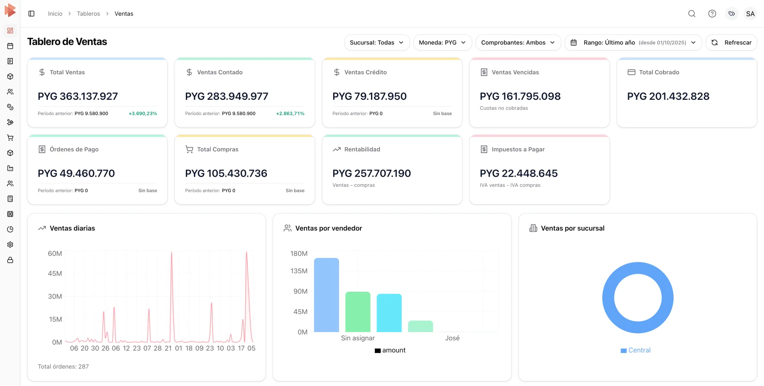Click the PYG 257.707.190 profitability value
This screenshot has width=764, height=386.
click(372, 173)
